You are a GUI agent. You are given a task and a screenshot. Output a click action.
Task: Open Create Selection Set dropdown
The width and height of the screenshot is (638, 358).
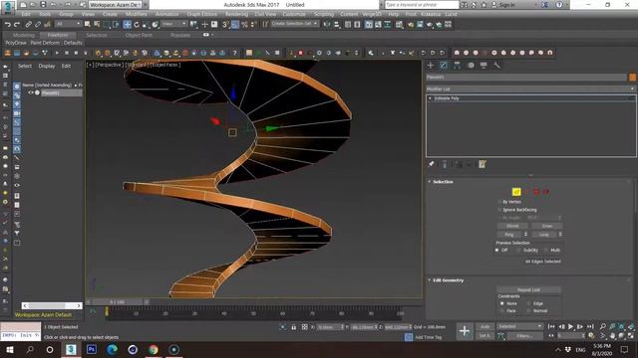[295, 24]
